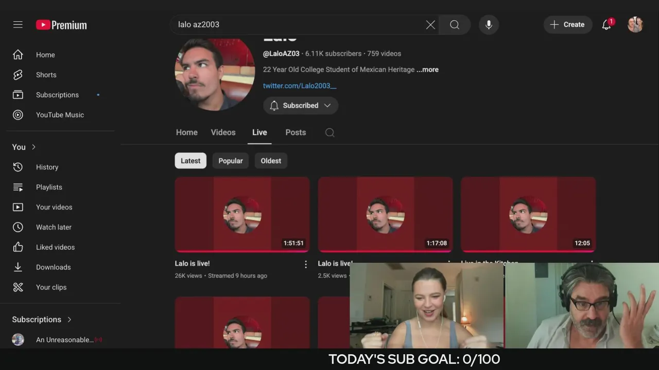This screenshot has width=659, height=370.
Task: Open the 12:05 stream thumbnail
Action: [528, 215]
